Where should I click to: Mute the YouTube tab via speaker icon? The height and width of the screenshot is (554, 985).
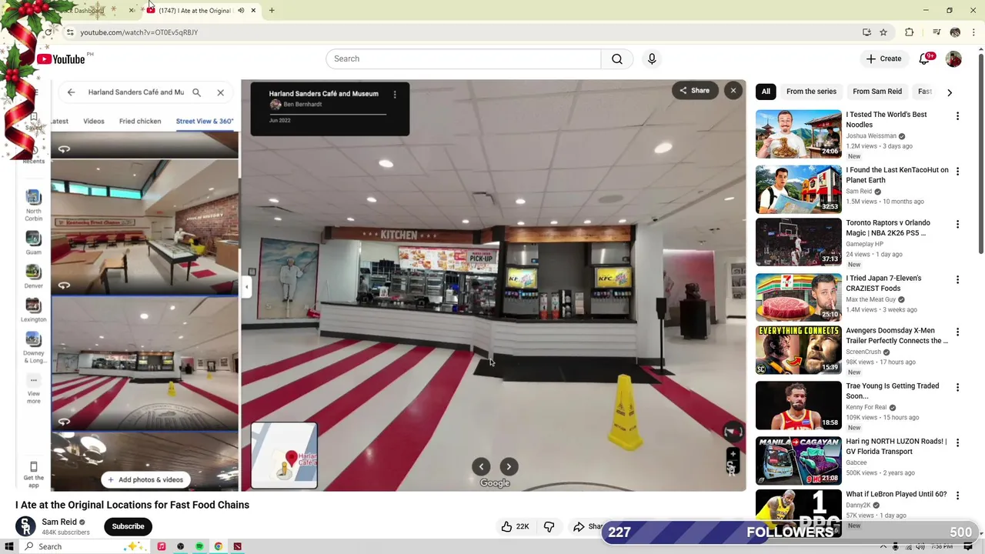(x=241, y=11)
